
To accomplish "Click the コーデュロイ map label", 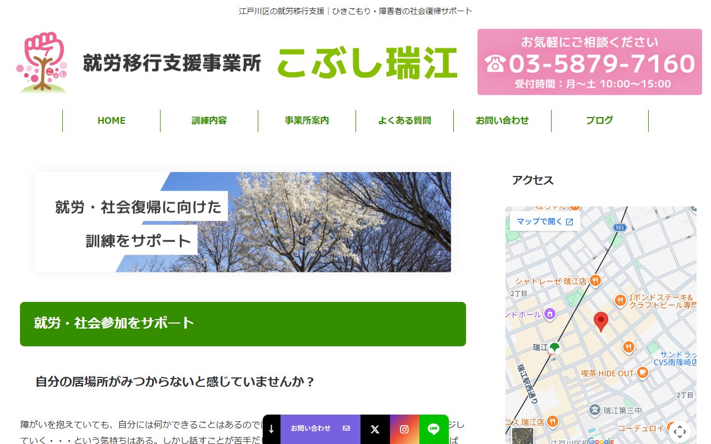I will click(640, 428).
